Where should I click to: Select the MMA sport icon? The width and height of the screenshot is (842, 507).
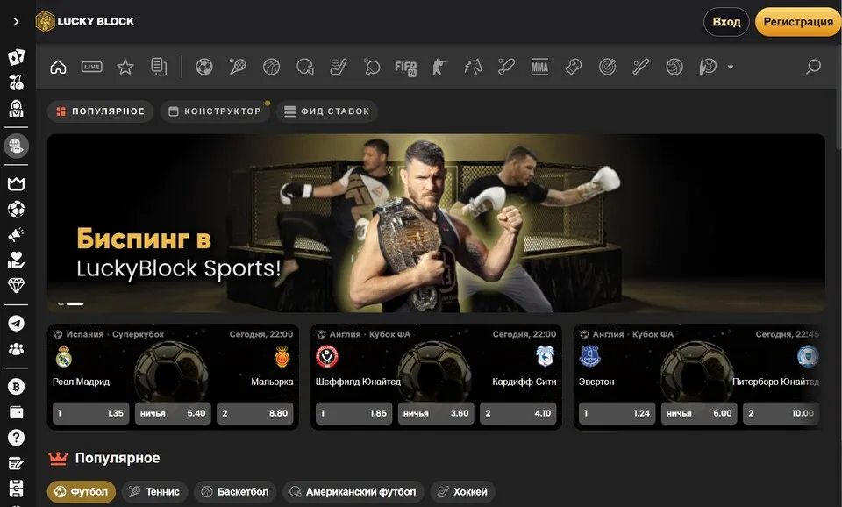pyautogui.click(x=539, y=67)
